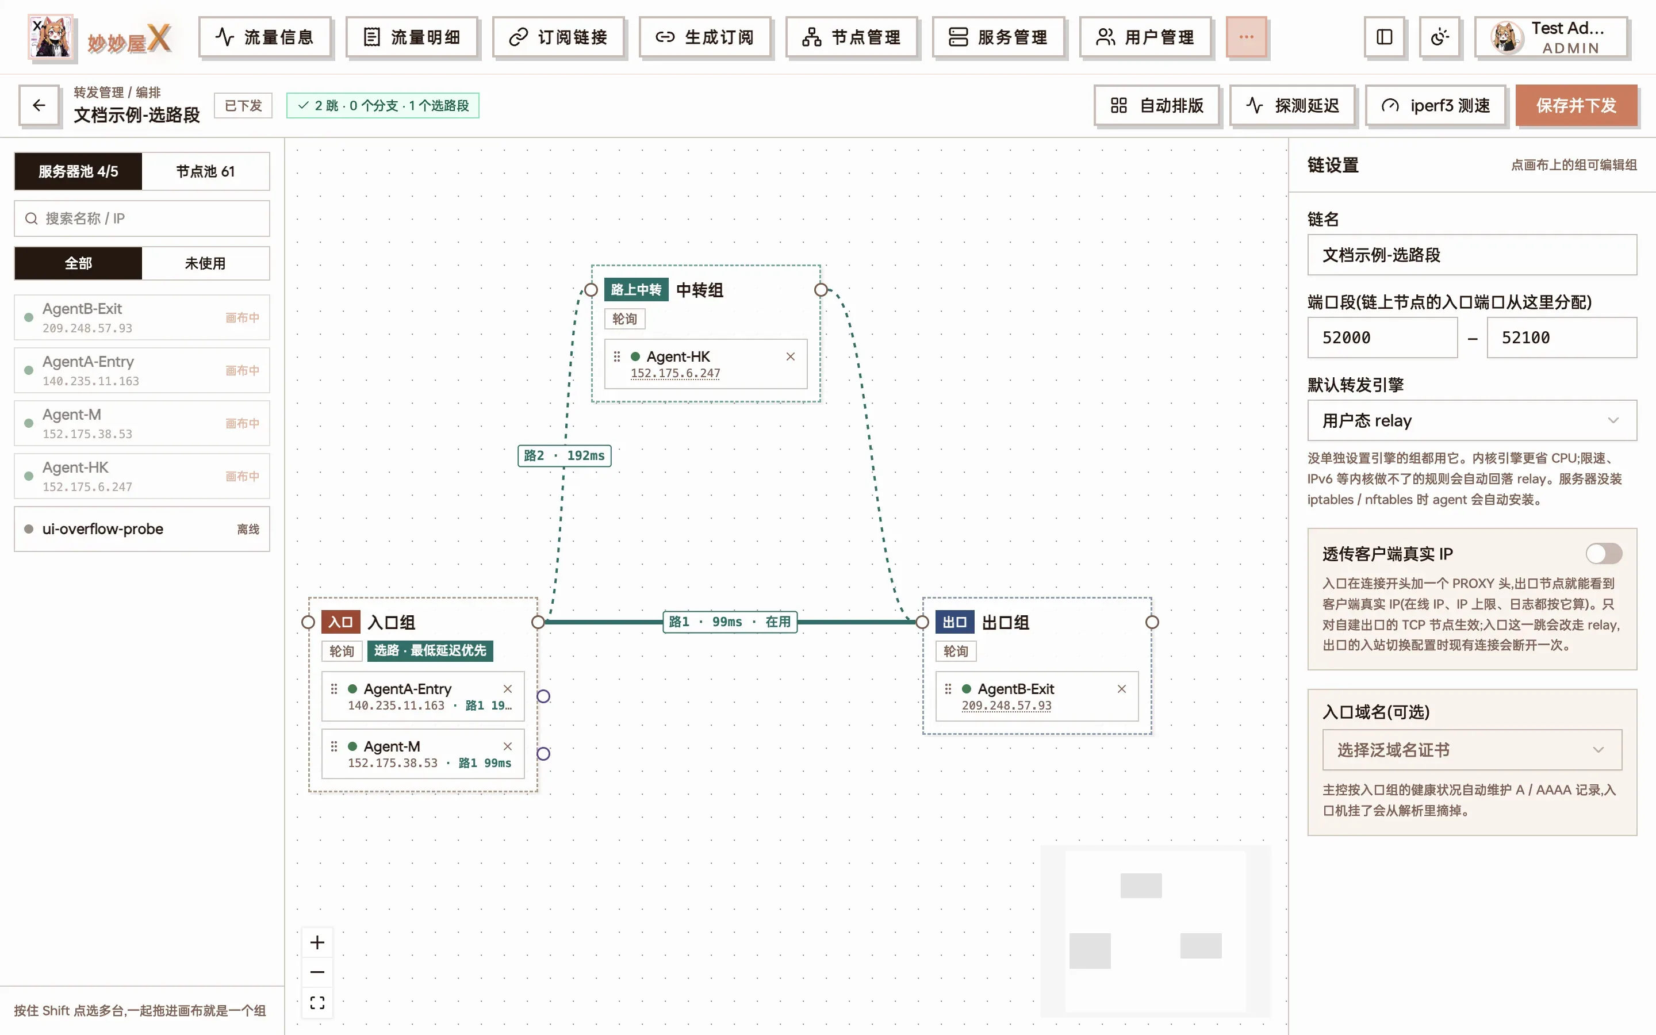Viewport: 1656px width, 1035px height.
Task: Click 自动排版 button
Action: pos(1156,105)
